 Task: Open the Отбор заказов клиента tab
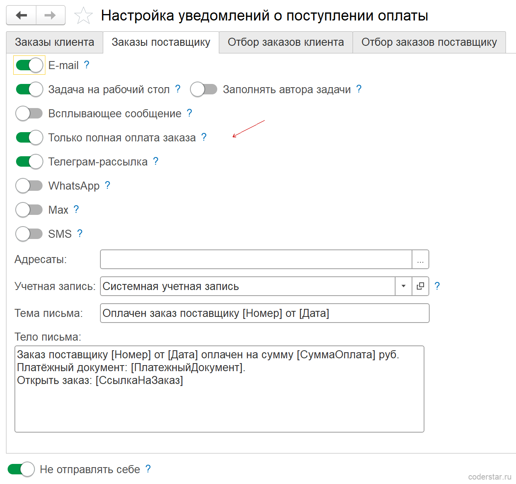click(286, 42)
